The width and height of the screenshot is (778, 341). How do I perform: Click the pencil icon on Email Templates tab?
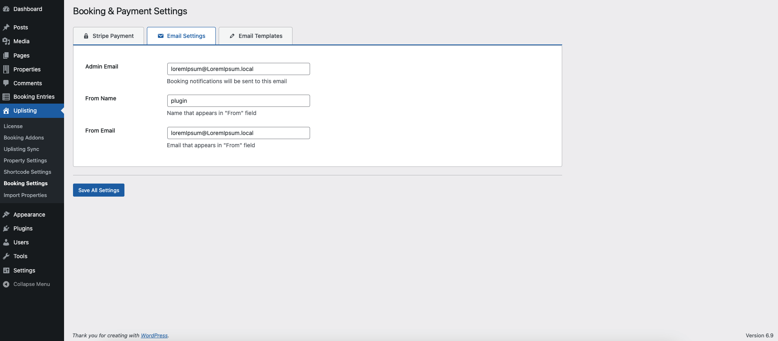pyautogui.click(x=232, y=36)
